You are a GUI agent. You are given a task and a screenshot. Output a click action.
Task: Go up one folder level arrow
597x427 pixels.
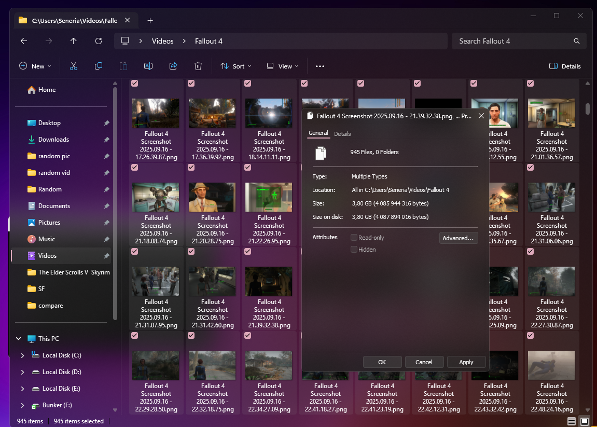74,41
